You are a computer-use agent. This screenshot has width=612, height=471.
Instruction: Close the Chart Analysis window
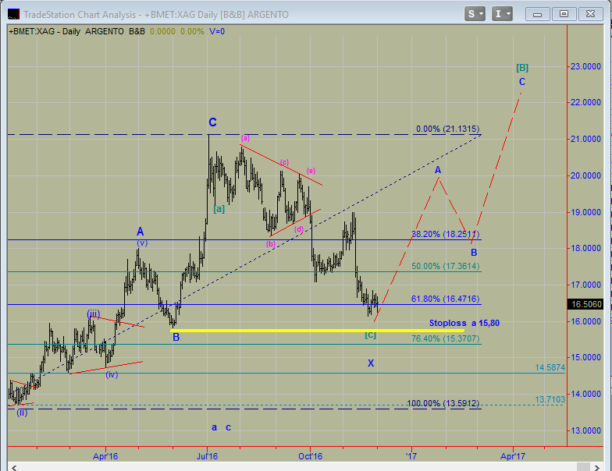590,14
